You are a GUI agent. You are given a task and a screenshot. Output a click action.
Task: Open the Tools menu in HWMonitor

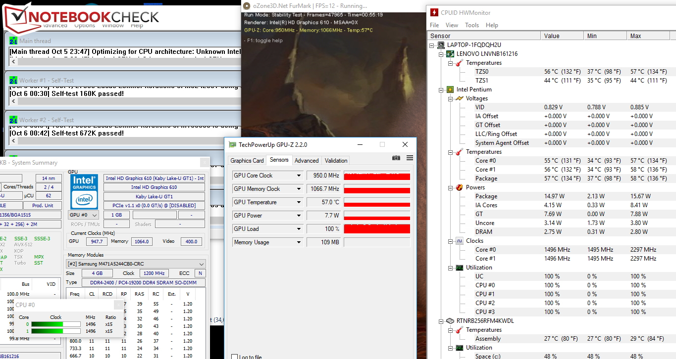pos(472,25)
